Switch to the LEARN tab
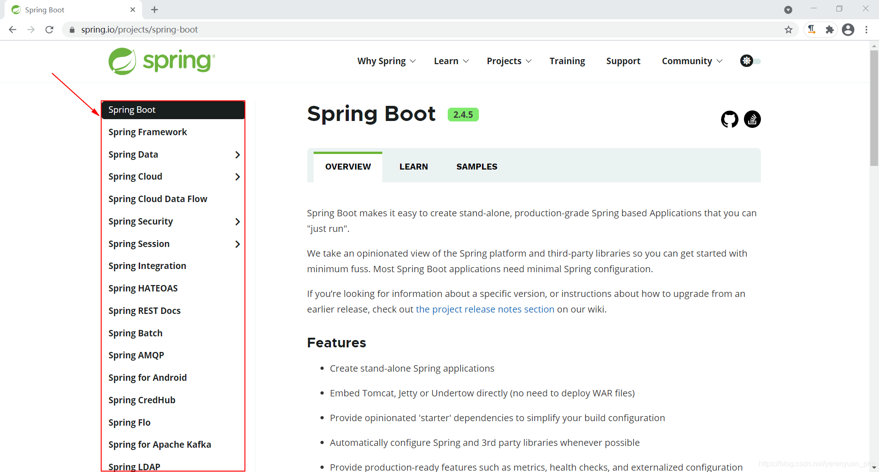The image size is (879, 472). pos(413,167)
